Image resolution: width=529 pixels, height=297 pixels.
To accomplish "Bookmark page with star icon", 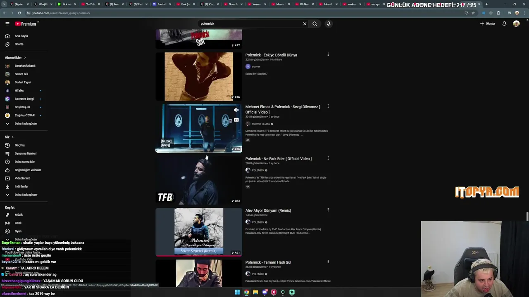I will tap(473, 13).
